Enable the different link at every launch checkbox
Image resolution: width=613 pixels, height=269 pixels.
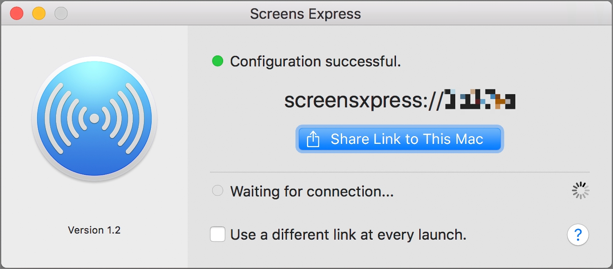(217, 234)
